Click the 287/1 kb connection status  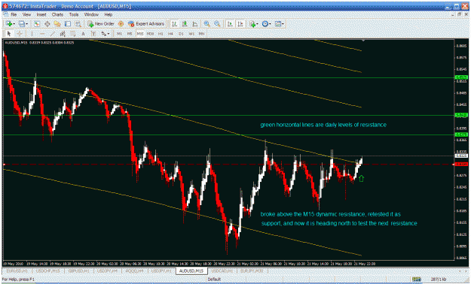click(x=439, y=279)
